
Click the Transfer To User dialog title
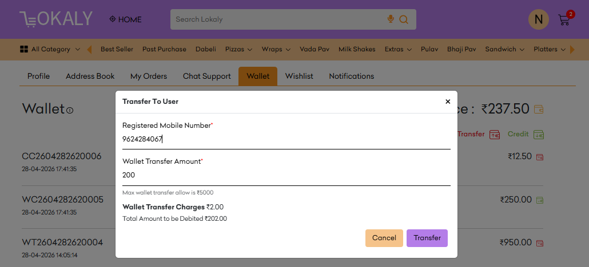150,102
